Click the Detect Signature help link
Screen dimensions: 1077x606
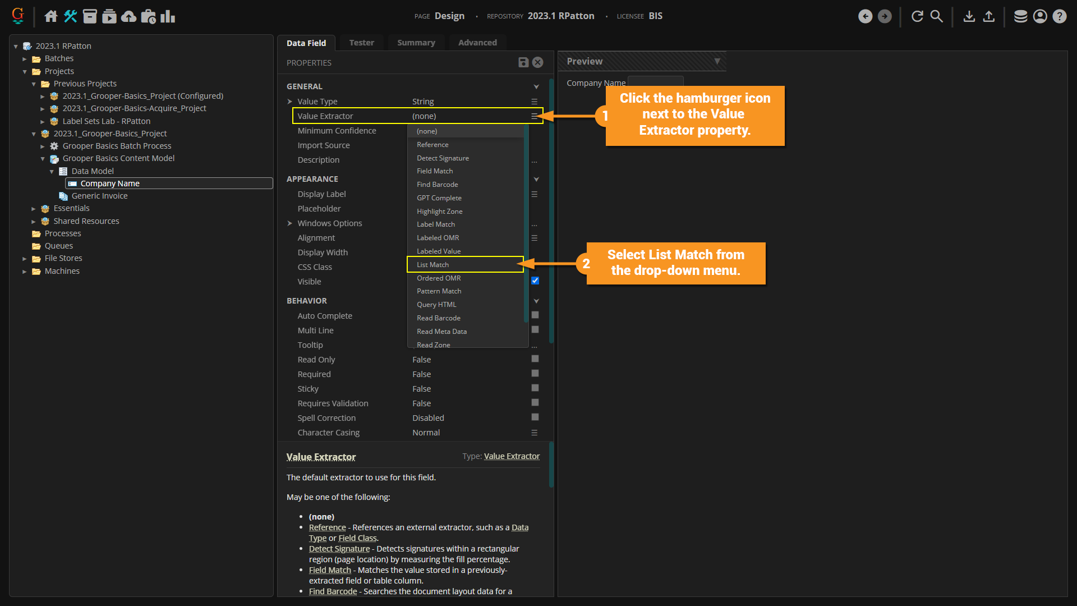click(339, 549)
